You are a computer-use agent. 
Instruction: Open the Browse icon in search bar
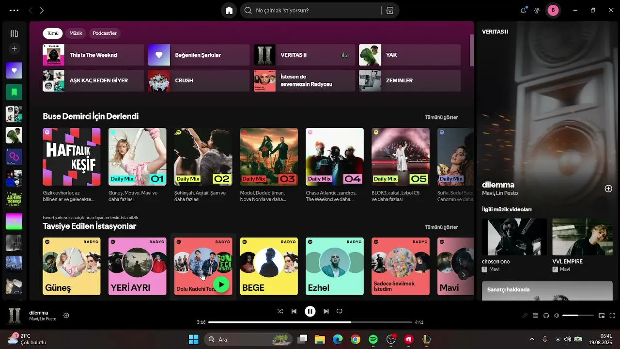pos(390,10)
